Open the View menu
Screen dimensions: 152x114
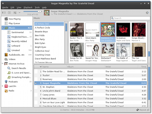[19, 7]
